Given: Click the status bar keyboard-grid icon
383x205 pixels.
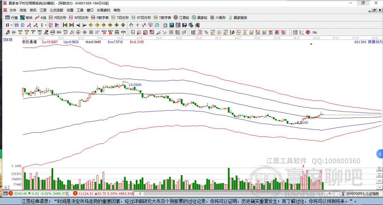Looking at the screenshot, I should pos(5,193).
